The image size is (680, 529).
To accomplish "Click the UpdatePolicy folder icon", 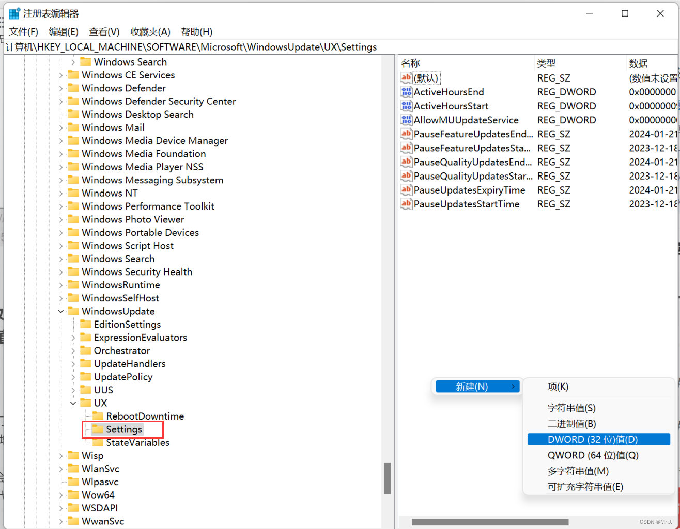I will [86, 377].
